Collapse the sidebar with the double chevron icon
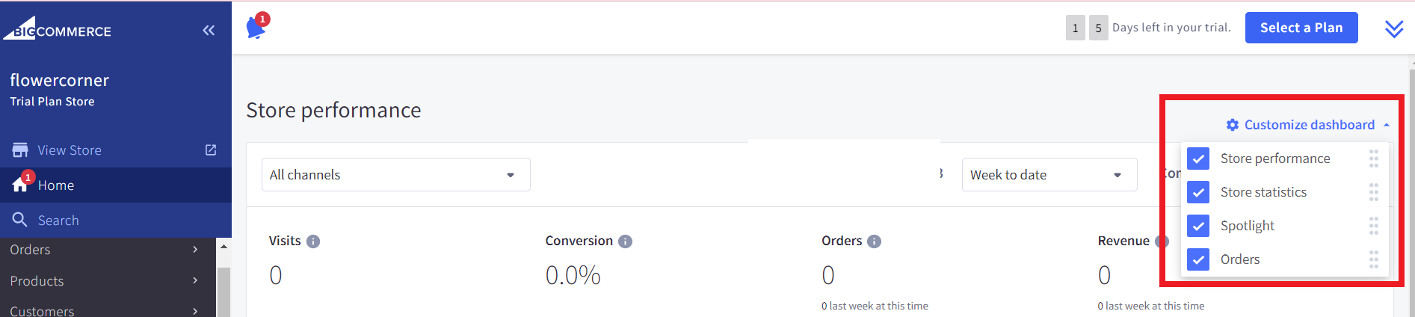 (x=209, y=31)
